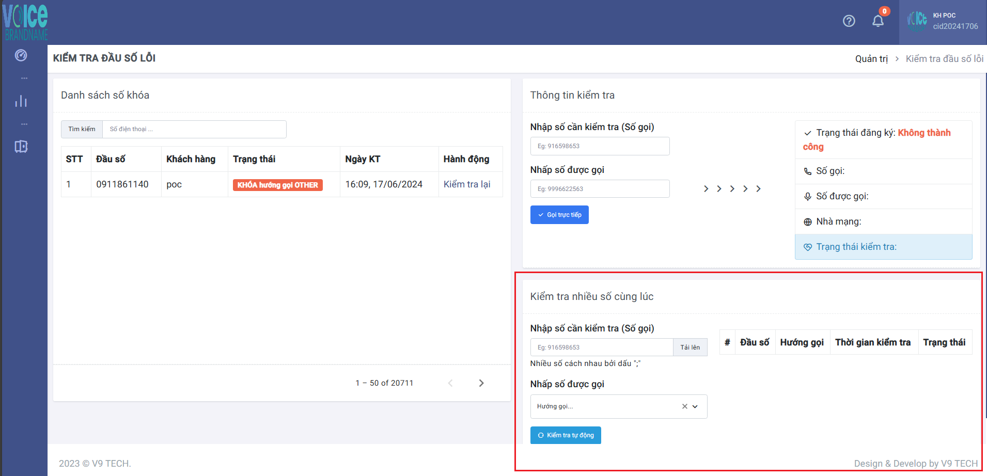Open the bar chart statistics sidebar icon
This screenshot has width=987, height=476.
[21, 101]
